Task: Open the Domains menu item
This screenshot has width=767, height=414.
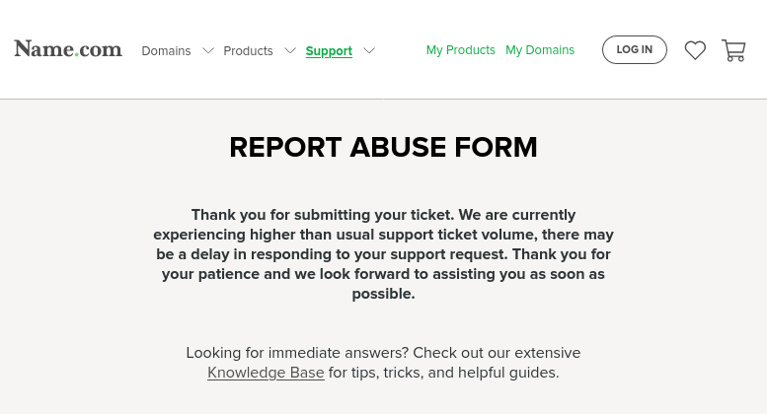Action: coord(166,51)
